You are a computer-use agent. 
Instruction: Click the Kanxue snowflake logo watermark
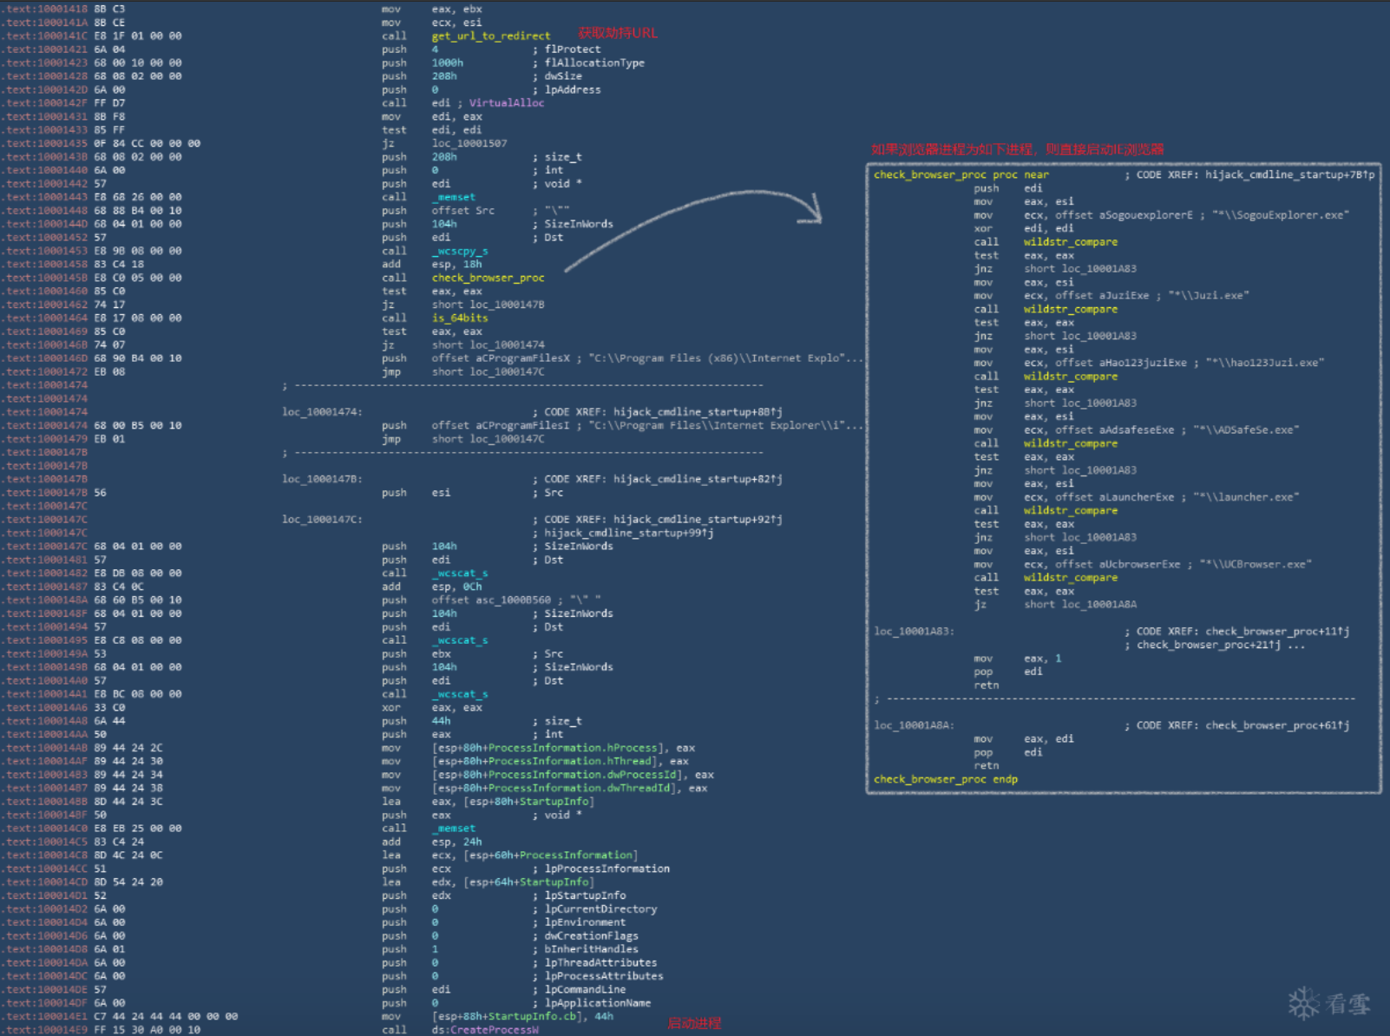tap(1304, 1004)
